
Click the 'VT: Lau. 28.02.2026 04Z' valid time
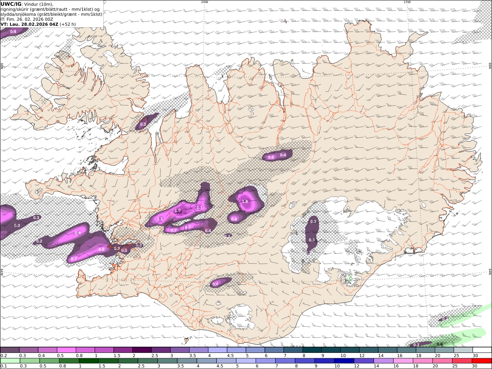tap(29, 24)
